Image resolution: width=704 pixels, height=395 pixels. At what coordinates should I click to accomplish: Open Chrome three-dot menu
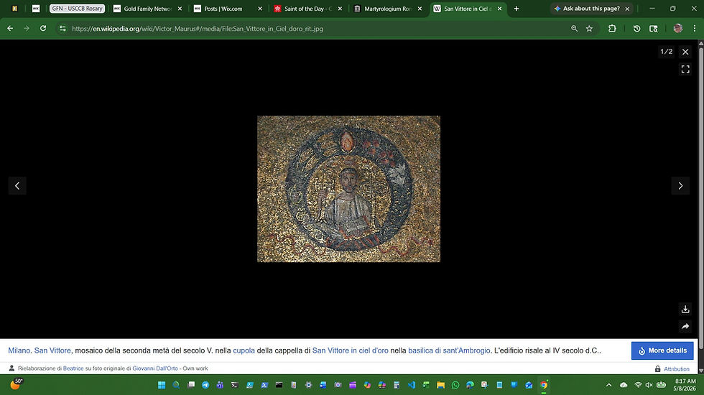tap(695, 28)
